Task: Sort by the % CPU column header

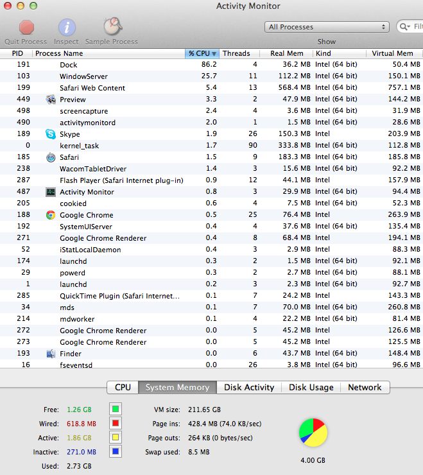Action: 202,53
